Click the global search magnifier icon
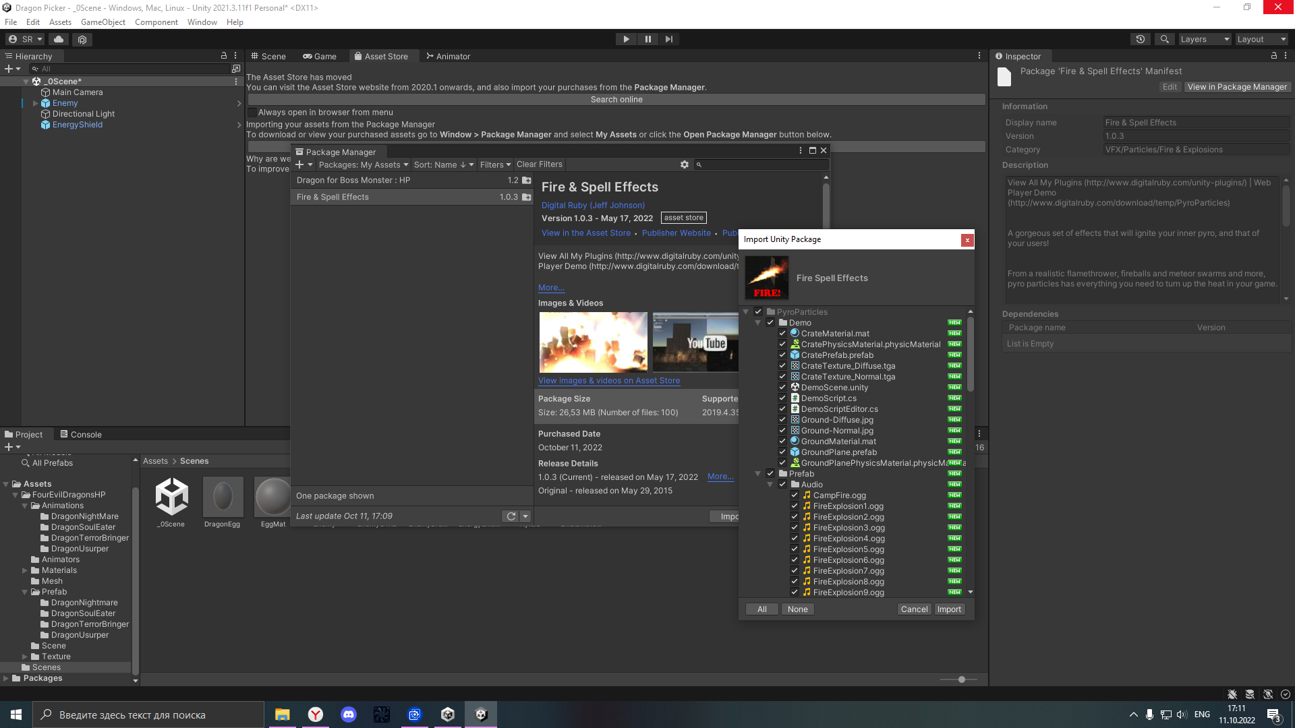Viewport: 1295px width, 728px height. click(x=1164, y=39)
